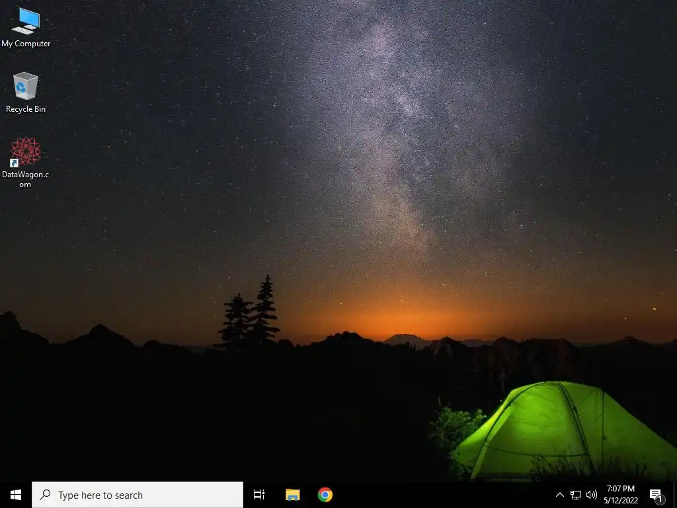Open the notification Action Center icon

[x=657, y=495]
